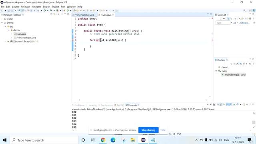Viewport: 256px width, 144px height.
Task: Select main(String[]) : void in Outline
Action: [235, 75]
